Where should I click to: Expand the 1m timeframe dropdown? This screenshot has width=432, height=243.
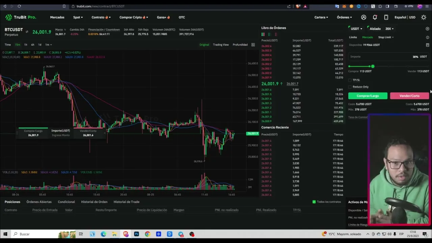point(49,45)
